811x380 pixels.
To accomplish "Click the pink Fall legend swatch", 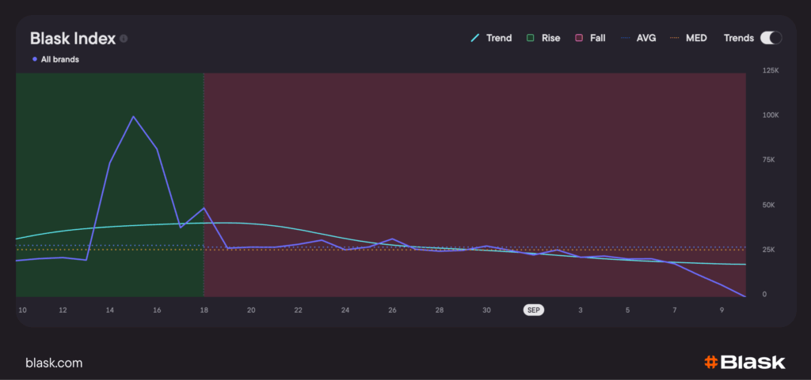I will coord(580,38).
